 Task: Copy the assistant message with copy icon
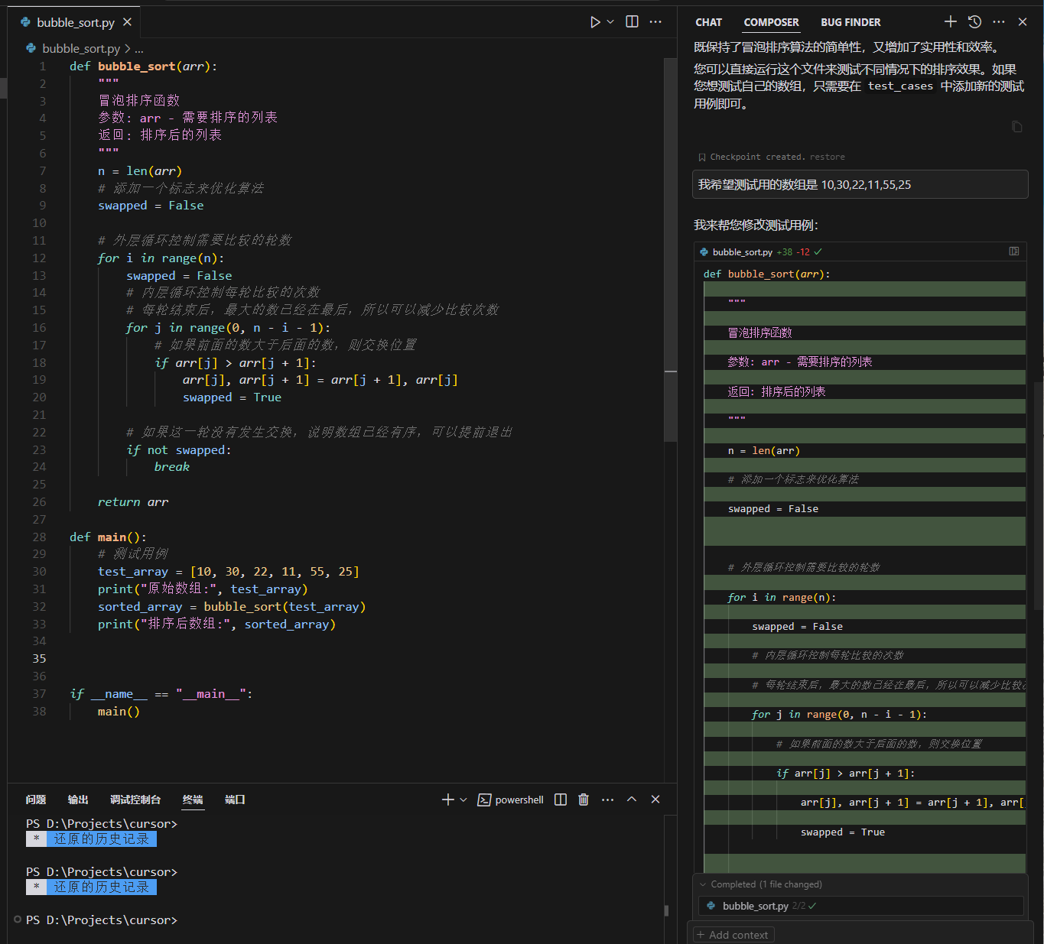1016,127
